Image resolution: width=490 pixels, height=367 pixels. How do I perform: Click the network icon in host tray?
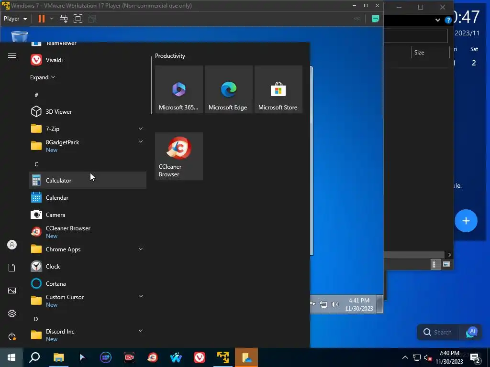(x=417, y=357)
